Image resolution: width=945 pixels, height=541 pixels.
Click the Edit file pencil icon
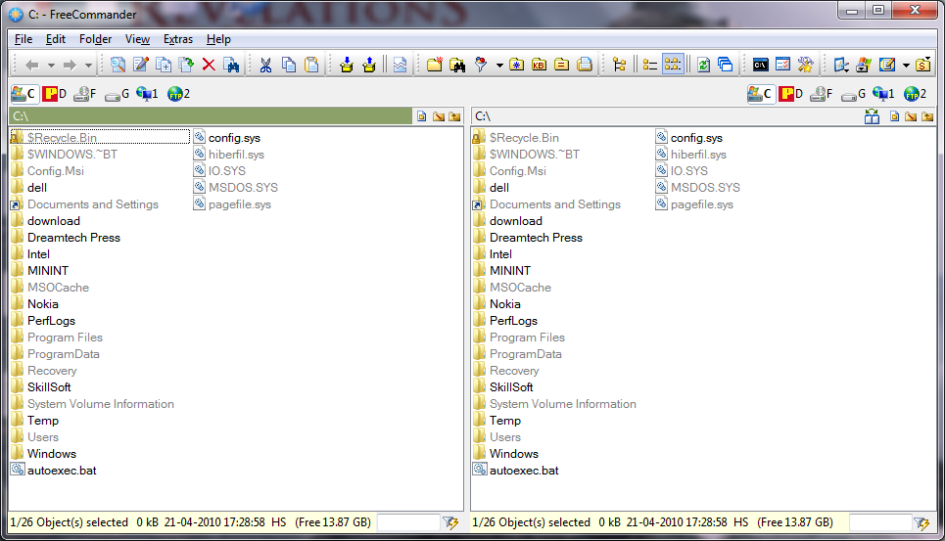pyautogui.click(x=141, y=65)
